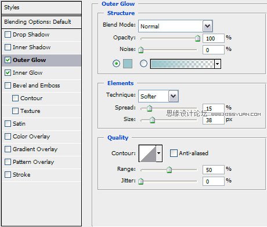Viewport: 267px width, 227px height.
Task: Click the Opacity value field
Action: click(214, 38)
